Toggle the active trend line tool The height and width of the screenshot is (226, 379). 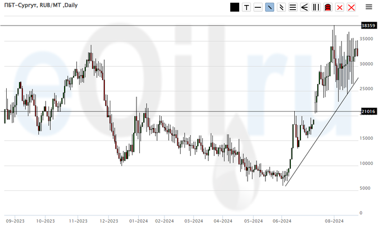pyautogui.click(x=269, y=7)
